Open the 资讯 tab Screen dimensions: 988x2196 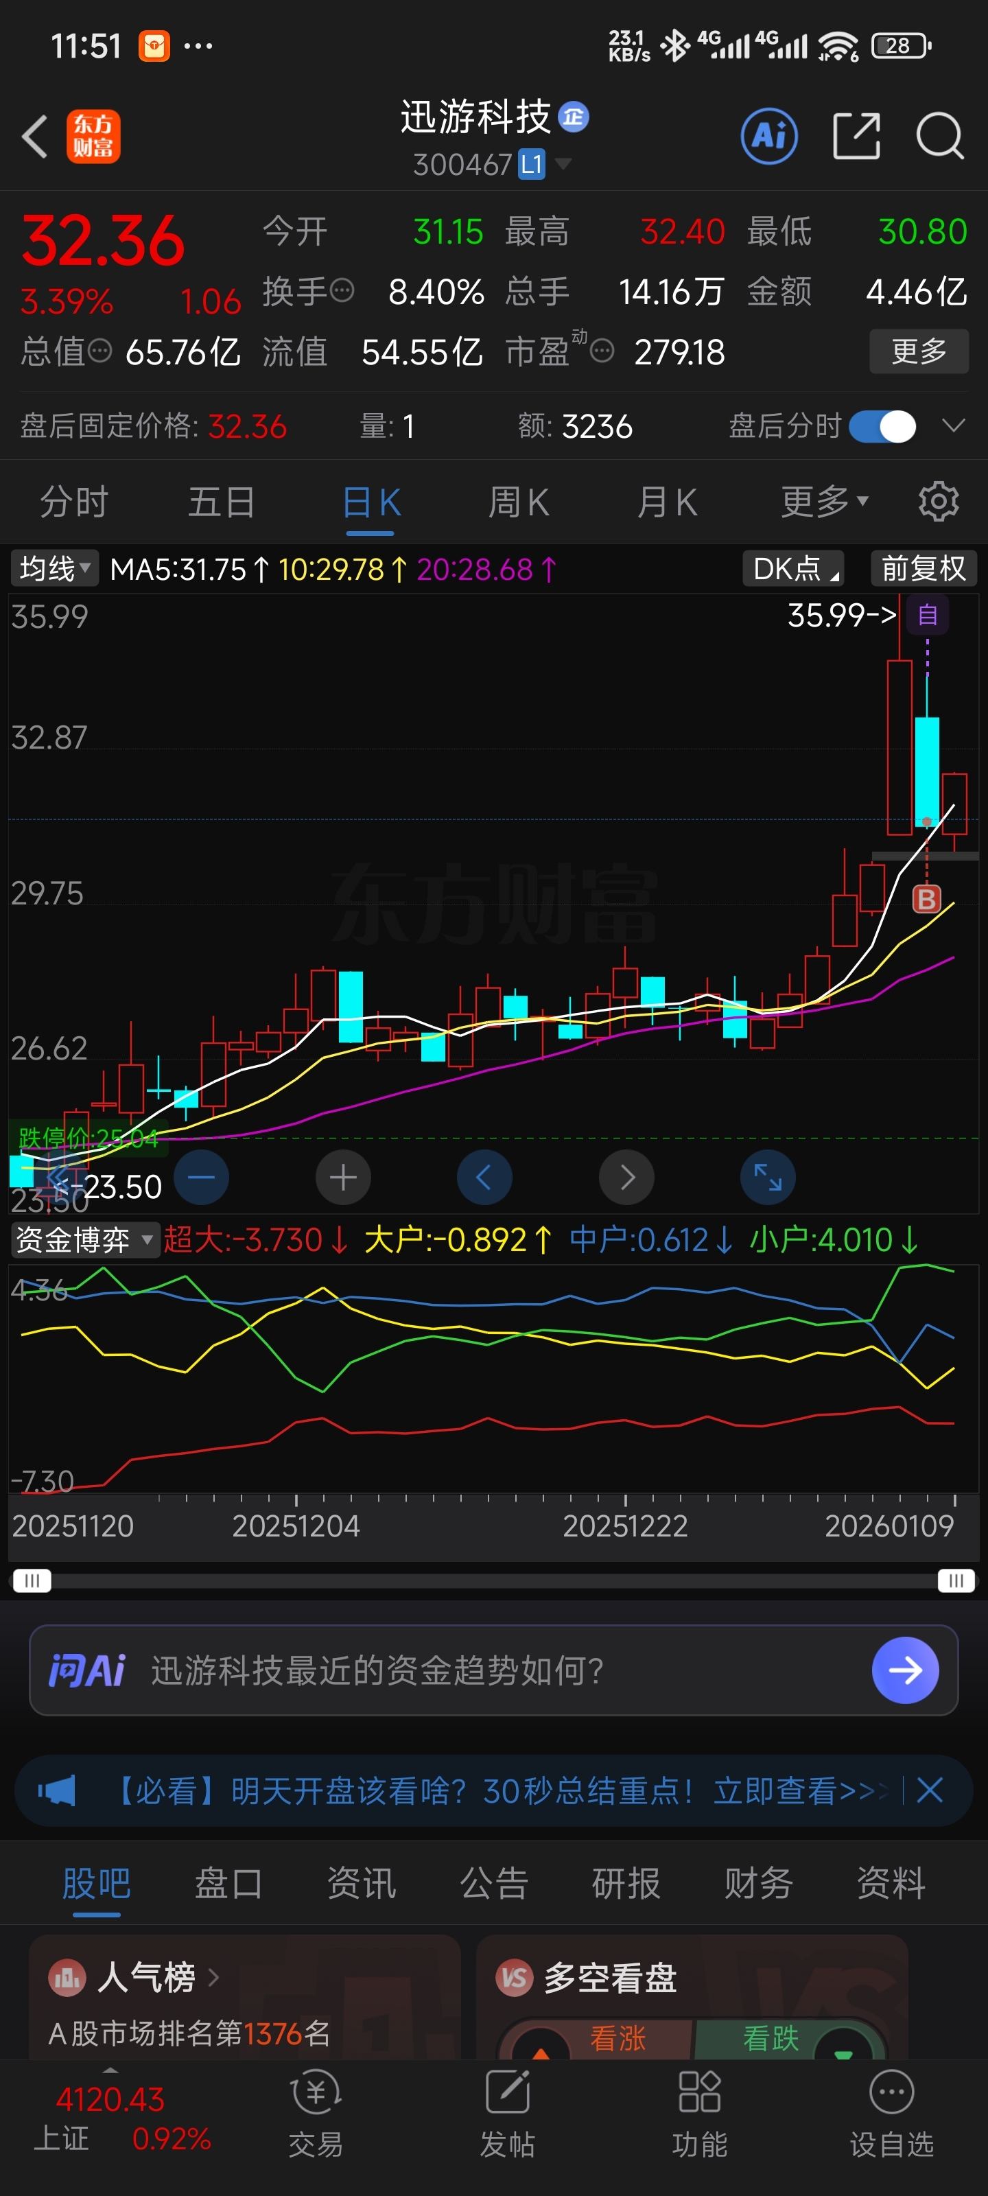(x=362, y=1882)
